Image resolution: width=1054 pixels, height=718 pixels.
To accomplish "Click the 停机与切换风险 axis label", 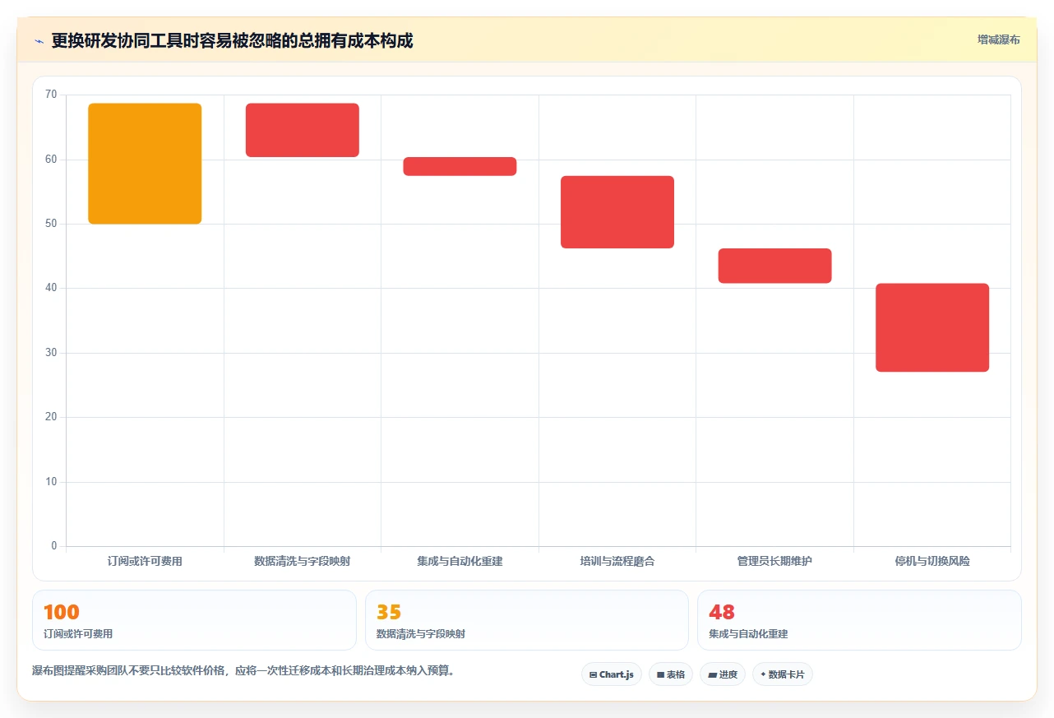I will [932, 562].
